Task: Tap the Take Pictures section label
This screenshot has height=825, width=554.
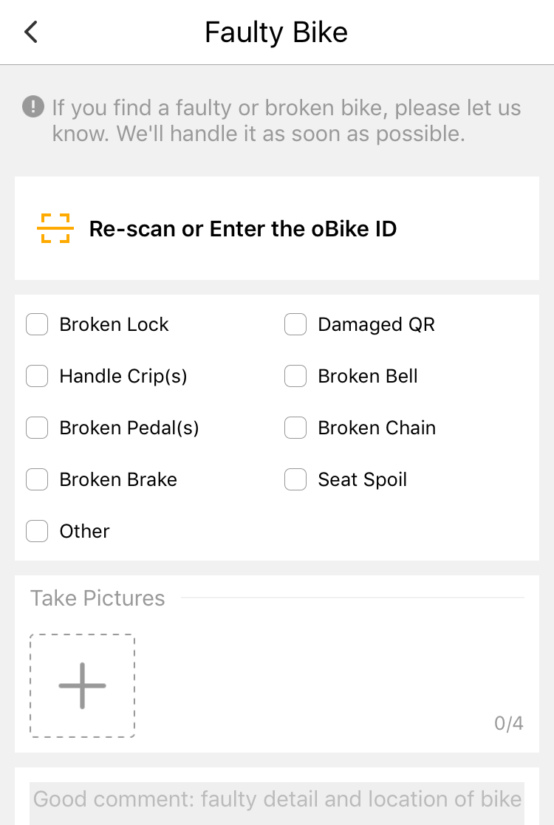Action: [98, 598]
